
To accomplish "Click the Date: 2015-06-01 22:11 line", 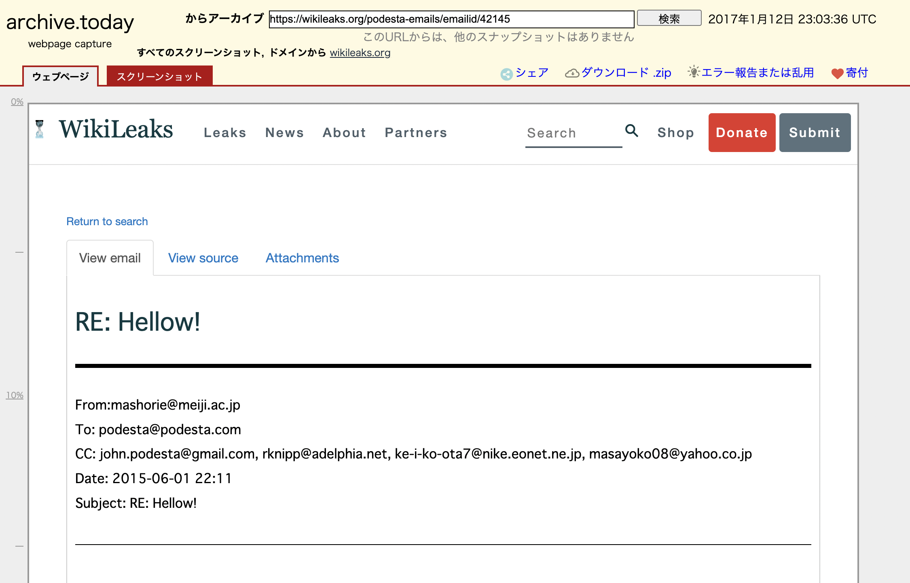I will [154, 478].
